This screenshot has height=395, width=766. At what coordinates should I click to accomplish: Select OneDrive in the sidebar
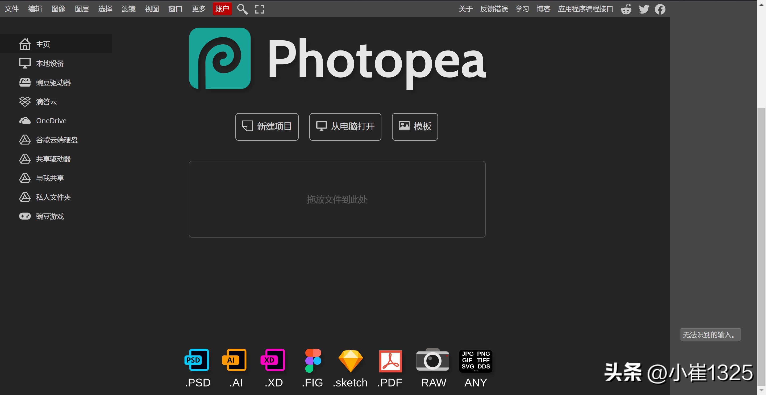coord(51,121)
